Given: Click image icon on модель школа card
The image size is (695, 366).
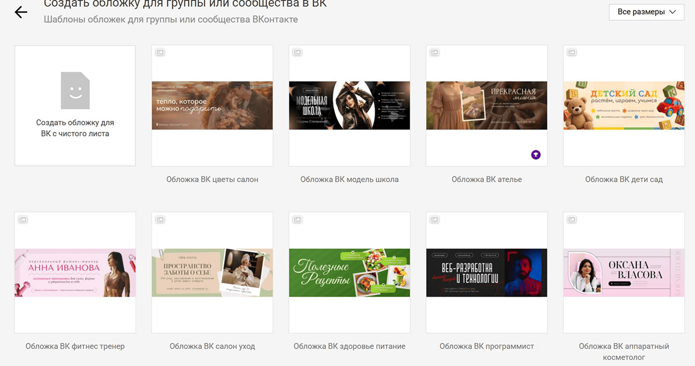Looking at the screenshot, I should [297, 53].
